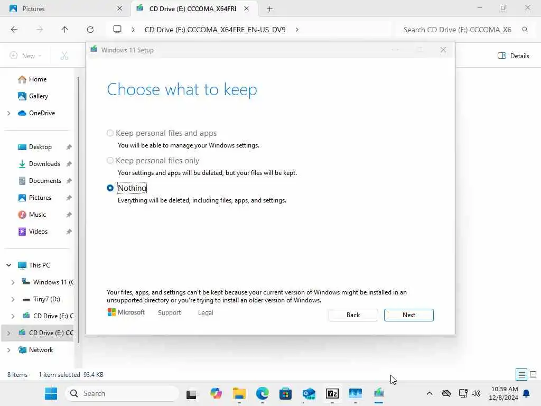The height and width of the screenshot is (406, 541).
Task: Select Network in the navigation pane
Action: (x=35, y=350)
